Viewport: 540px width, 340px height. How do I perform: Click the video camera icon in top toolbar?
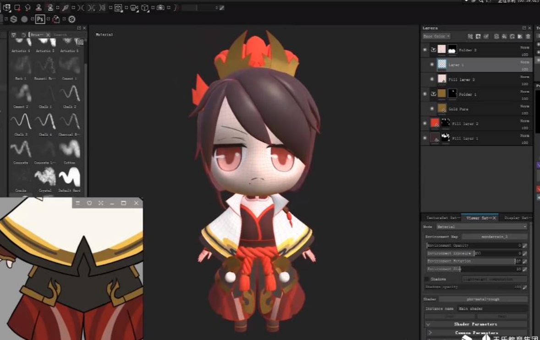click(133, 8)
